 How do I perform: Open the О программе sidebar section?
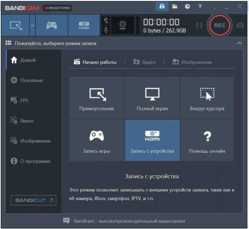(33, 161)
